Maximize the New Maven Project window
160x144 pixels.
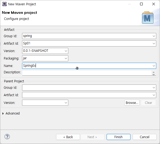click(141, 4)
